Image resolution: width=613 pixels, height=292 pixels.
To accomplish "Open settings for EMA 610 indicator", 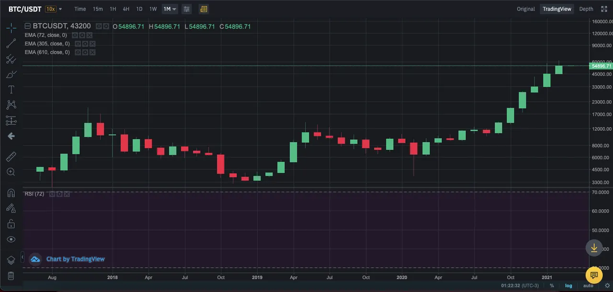I will pos(85,52).
